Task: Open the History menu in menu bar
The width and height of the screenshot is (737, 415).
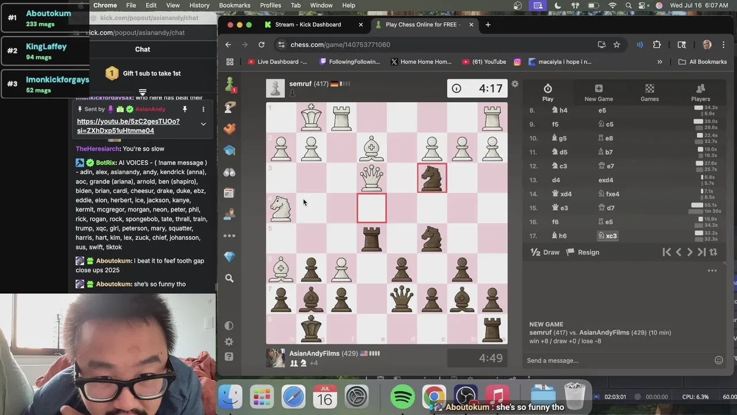Action: click(199, 5)
